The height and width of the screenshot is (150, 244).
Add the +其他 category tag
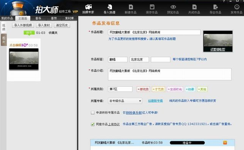pyautogui.click(x=202, y=89)
